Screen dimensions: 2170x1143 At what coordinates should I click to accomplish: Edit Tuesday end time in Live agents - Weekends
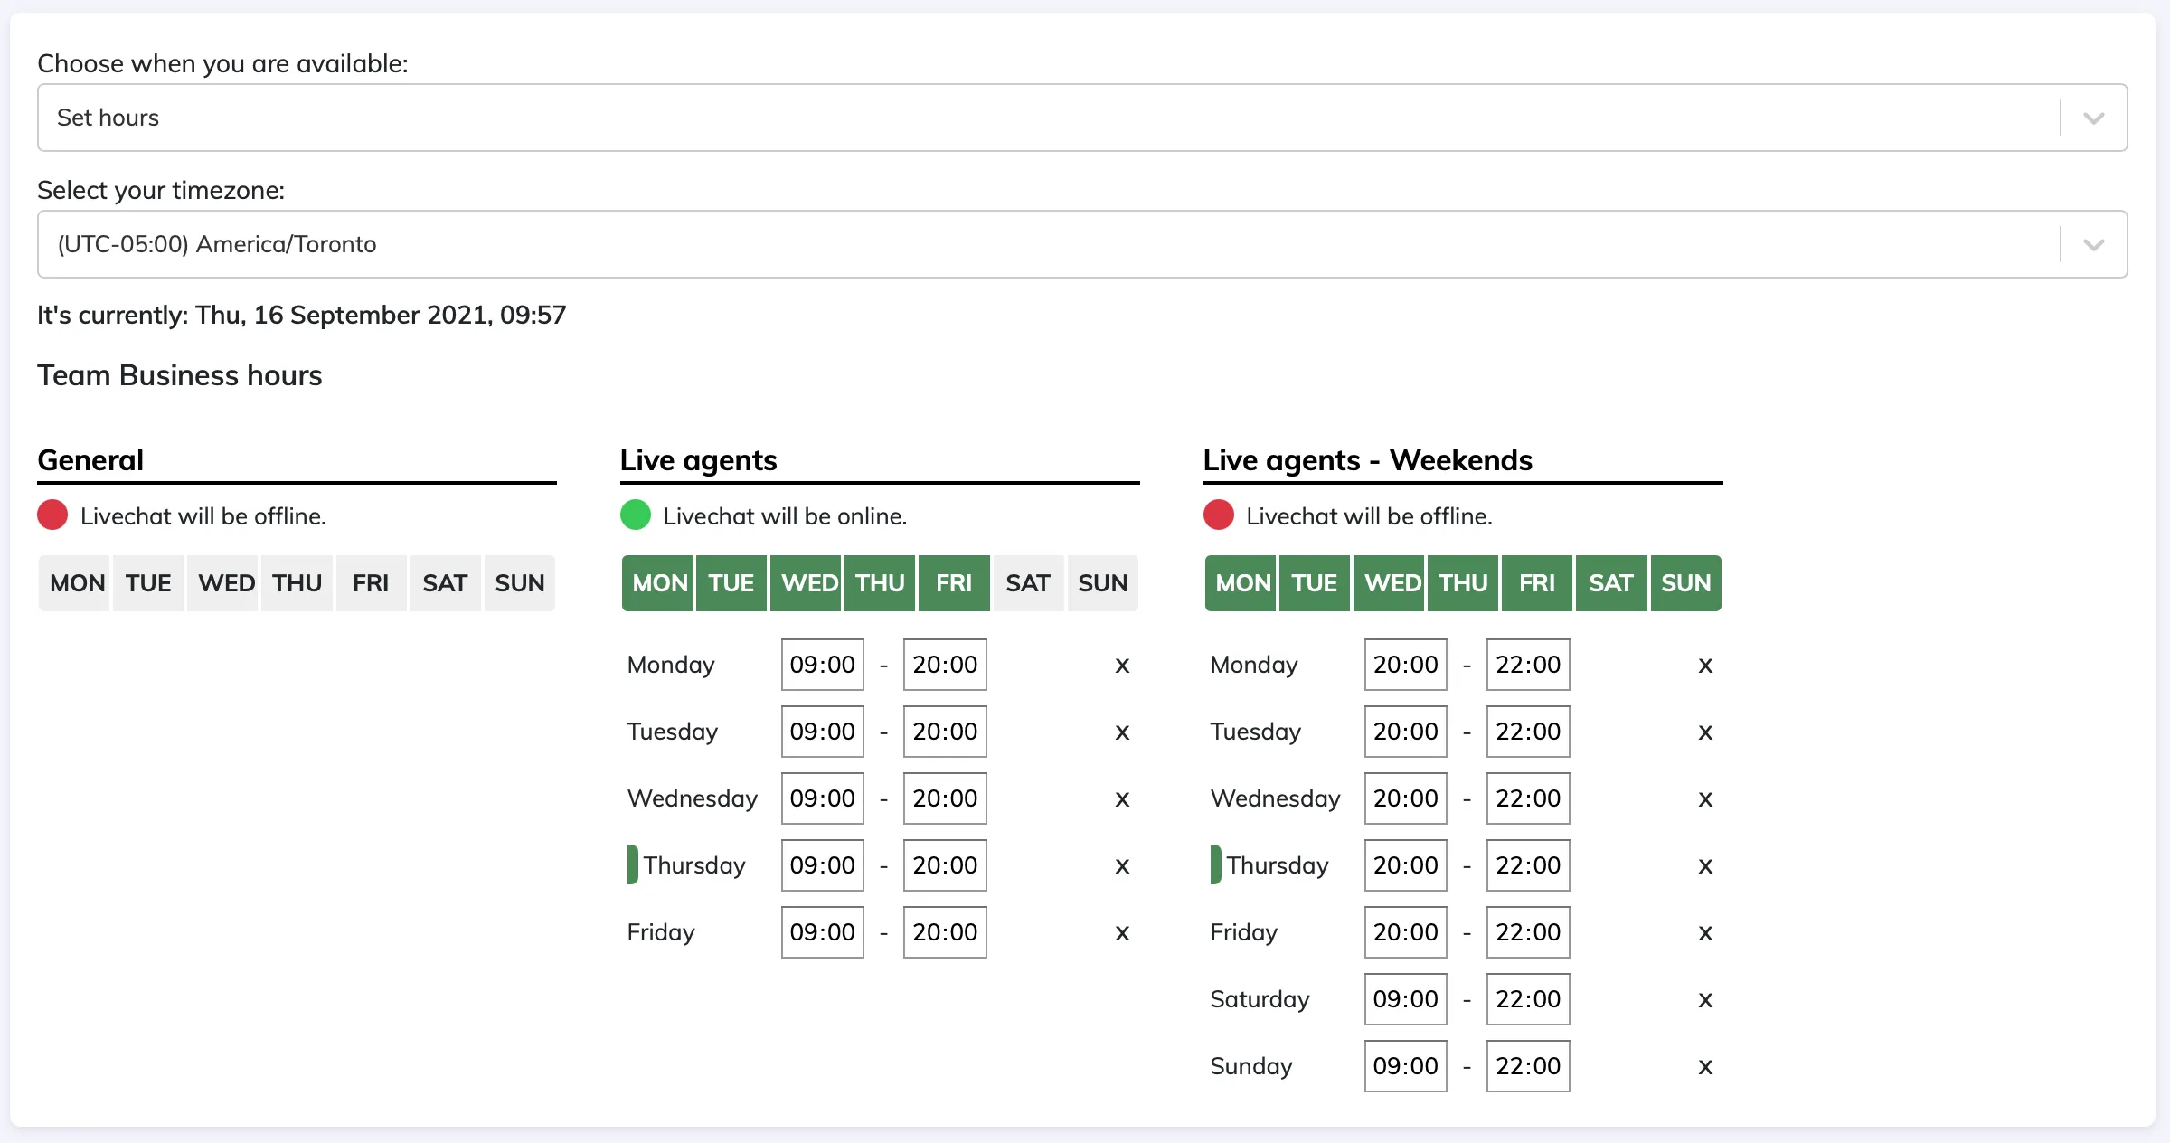coord(1528,732)
